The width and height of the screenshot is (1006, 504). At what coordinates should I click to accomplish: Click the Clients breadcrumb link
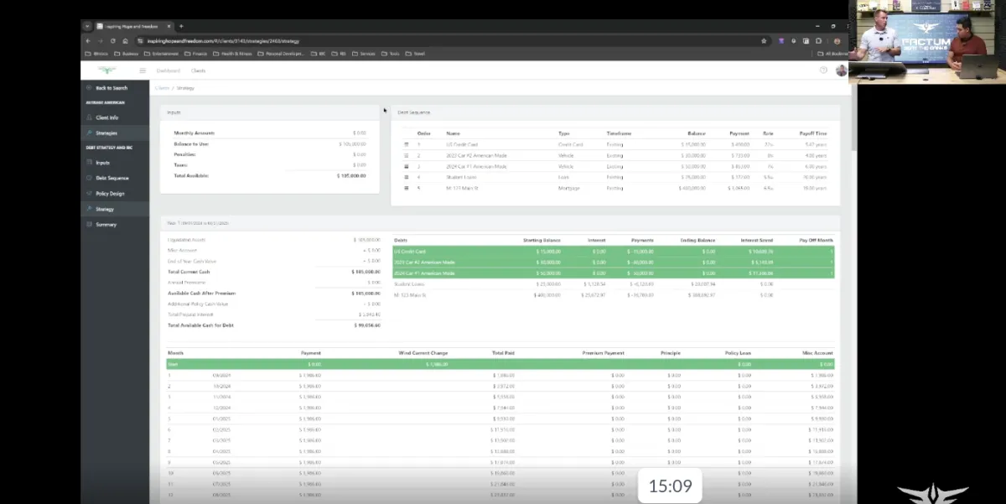(162, 87)
